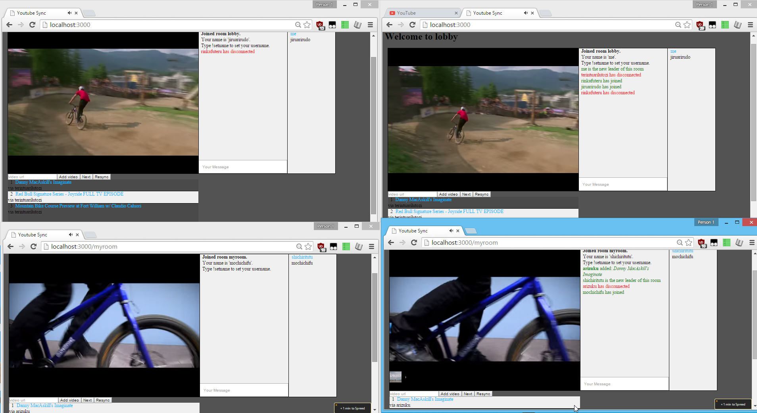Click page scrollbar in jiruarirudo's lobby window
Image resolution: width=757 pixels, height=413 pixels.
click(x=373, y=135)
